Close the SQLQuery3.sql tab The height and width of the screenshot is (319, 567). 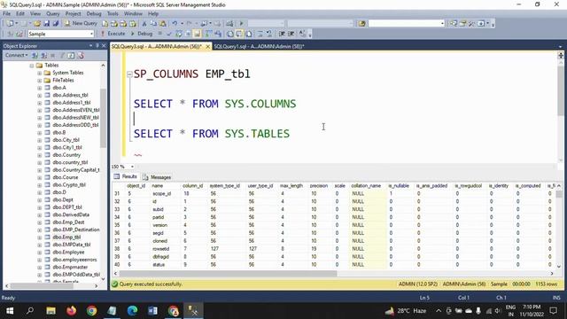tap(208, 47)
